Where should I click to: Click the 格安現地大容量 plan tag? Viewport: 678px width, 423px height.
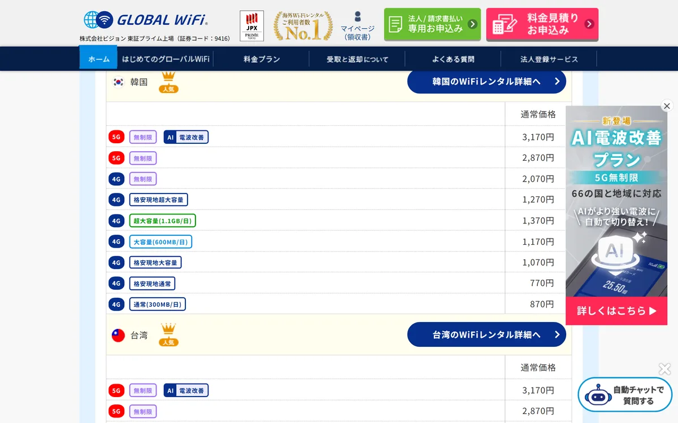point(155,262)
